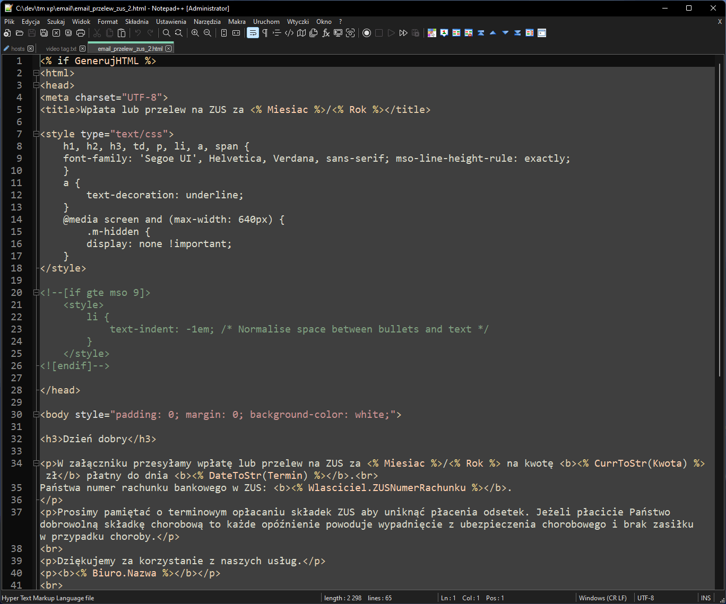This screenshot has height=604, width=726.
Task: Click the Print toolbar icon
Action: 81,33
